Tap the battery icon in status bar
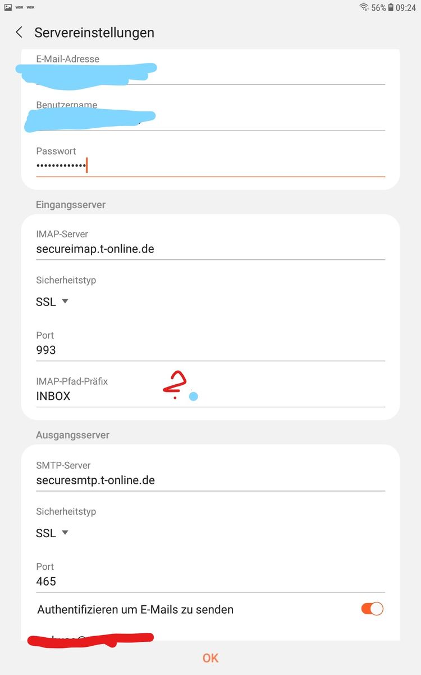Image resolution: width=421 pixels, height=675 pixels. (x=391, y=8)
